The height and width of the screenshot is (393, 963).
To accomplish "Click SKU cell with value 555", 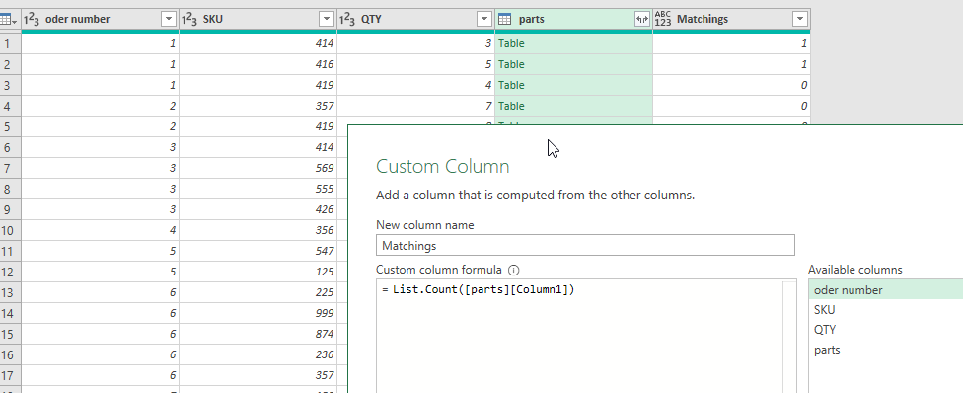I will point(258,189).
